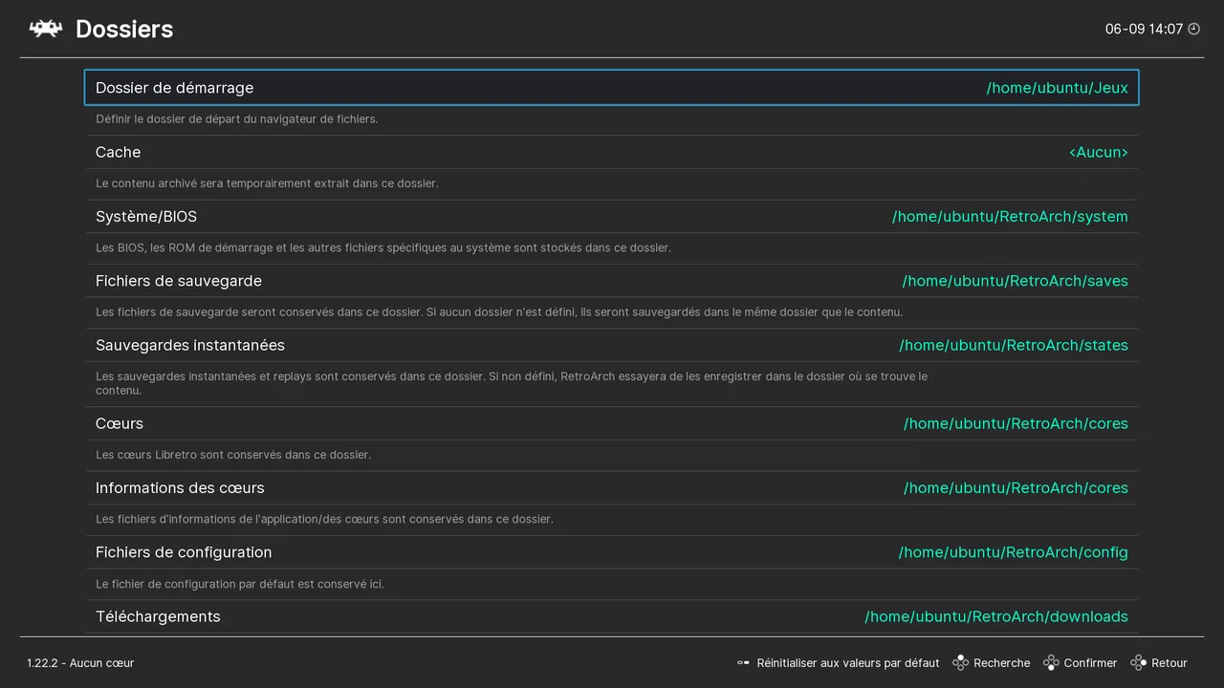The height and width of the screenshot is (688, 1224).
Task: Edit the /home/ubuntu/RetroArch/saves path value
Action: 1016,281
